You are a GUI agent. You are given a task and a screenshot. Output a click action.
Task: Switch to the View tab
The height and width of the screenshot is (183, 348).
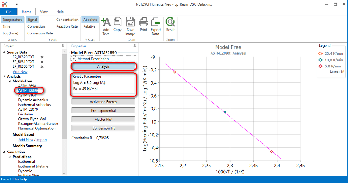coord(44,12)
